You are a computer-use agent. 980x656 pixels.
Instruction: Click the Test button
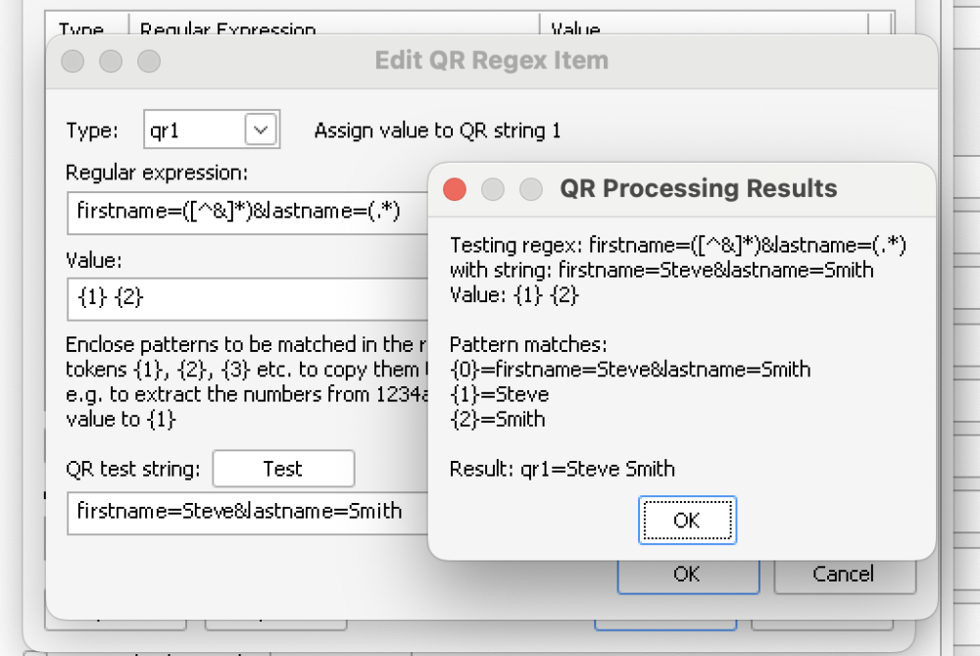click(x=283, y=469)
